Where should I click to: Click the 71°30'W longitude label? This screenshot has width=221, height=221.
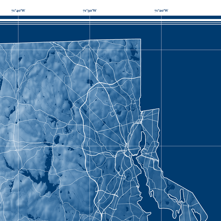point(90,11)
